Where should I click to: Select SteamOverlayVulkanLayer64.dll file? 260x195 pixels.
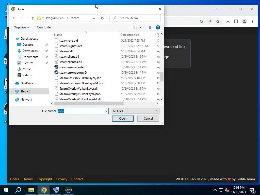tap(80, 99)
